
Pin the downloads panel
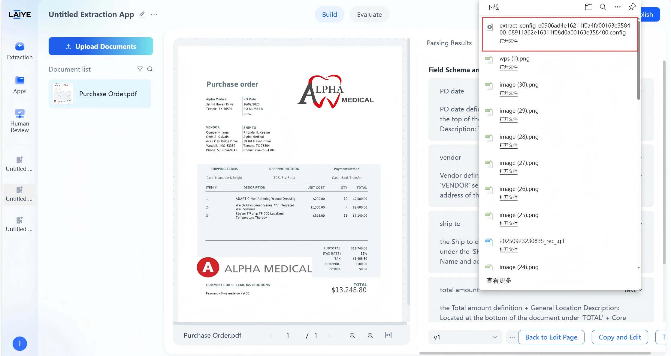tap(632, 7)
